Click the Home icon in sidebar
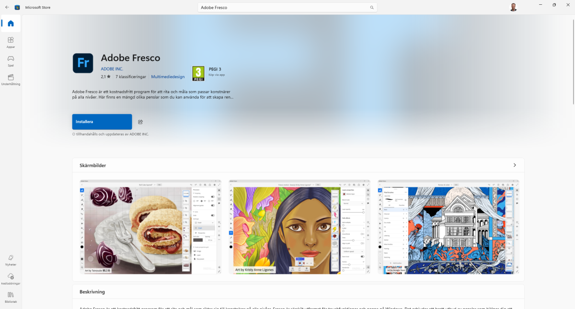 pos(11,23)
